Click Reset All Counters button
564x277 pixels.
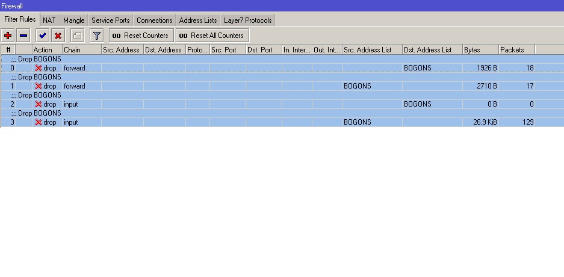tap(212, 36)
